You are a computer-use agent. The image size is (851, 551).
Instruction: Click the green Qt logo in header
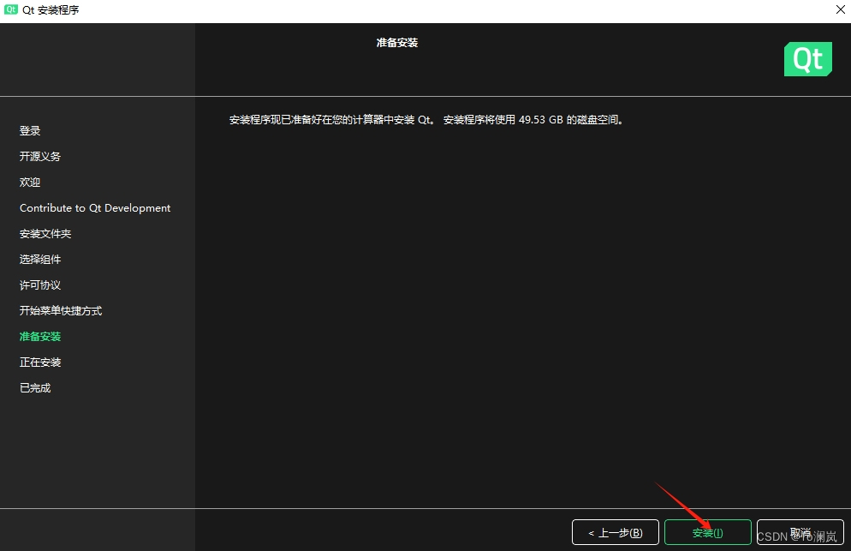click(808, 59)
